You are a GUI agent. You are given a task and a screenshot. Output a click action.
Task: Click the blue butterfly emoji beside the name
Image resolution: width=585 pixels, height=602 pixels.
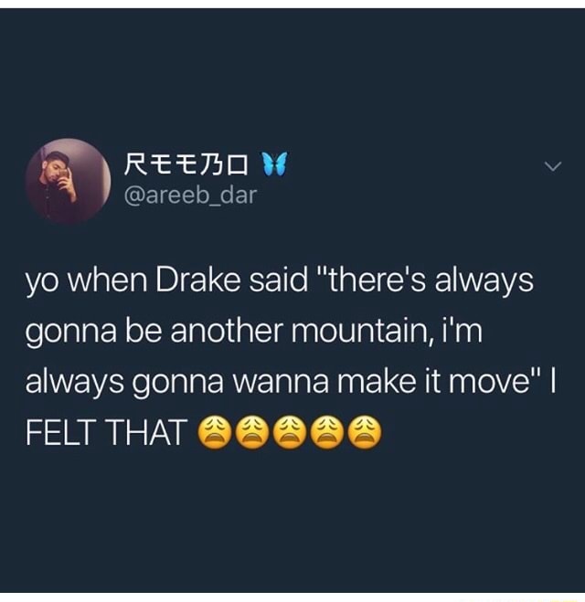point(274,164)
